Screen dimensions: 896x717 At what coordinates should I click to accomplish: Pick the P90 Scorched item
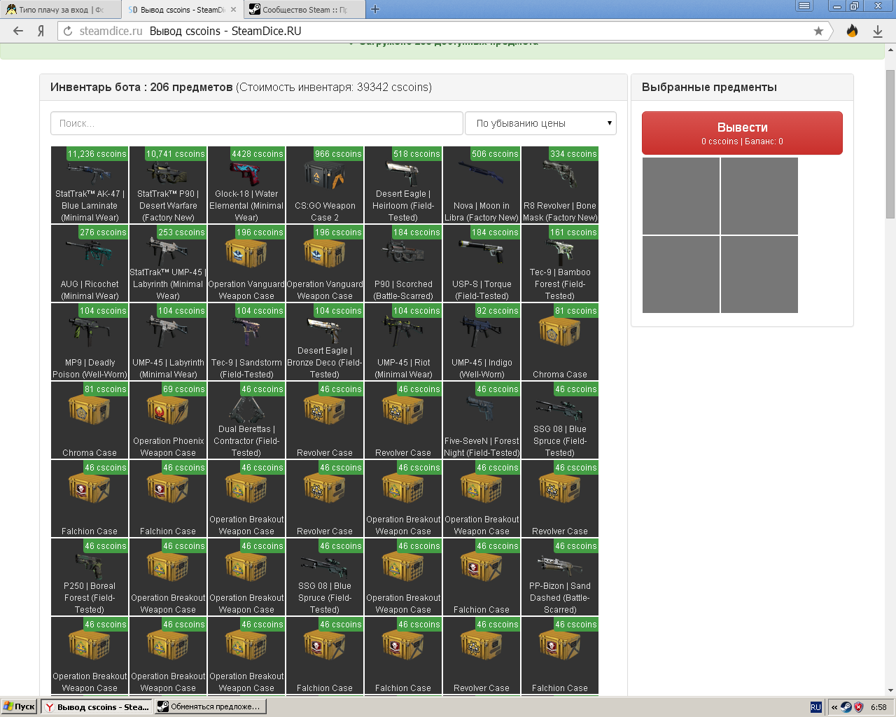[403, 263]
